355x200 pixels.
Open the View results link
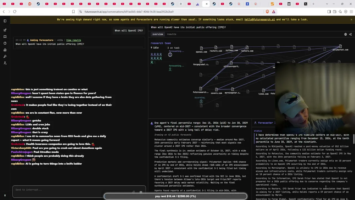73,40
